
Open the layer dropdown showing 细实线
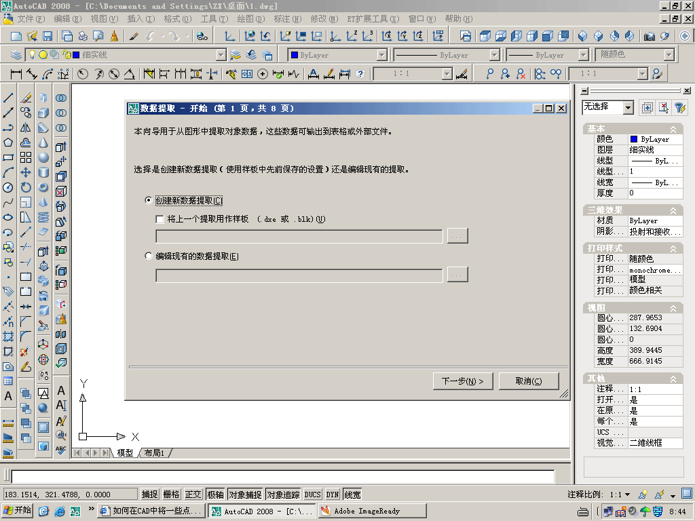(221, 55)
